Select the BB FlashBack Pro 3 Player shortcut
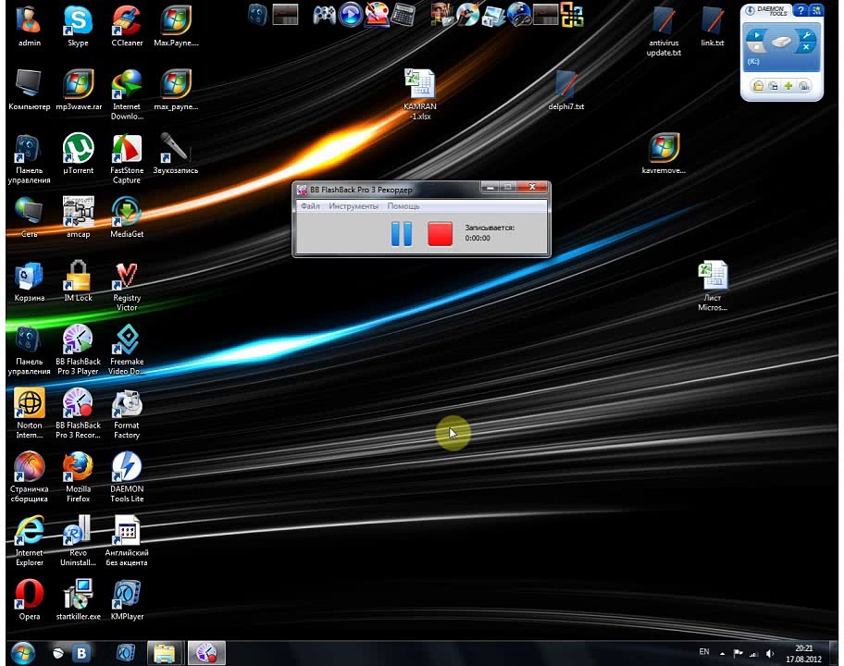Image resolution: width=844 pixels, height=666 pixels. (78, 351)
